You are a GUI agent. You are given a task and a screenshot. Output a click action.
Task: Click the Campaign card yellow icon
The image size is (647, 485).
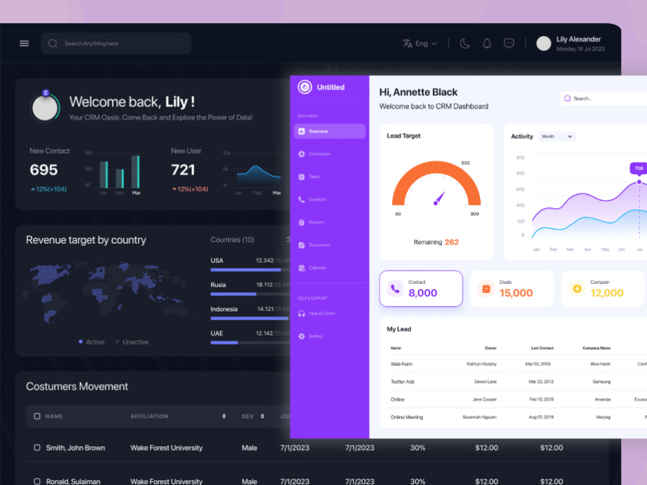click(x=577, y=288)
